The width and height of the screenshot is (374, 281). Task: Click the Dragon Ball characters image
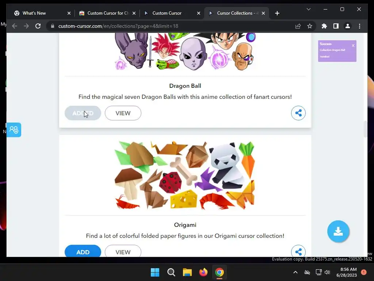185,52
